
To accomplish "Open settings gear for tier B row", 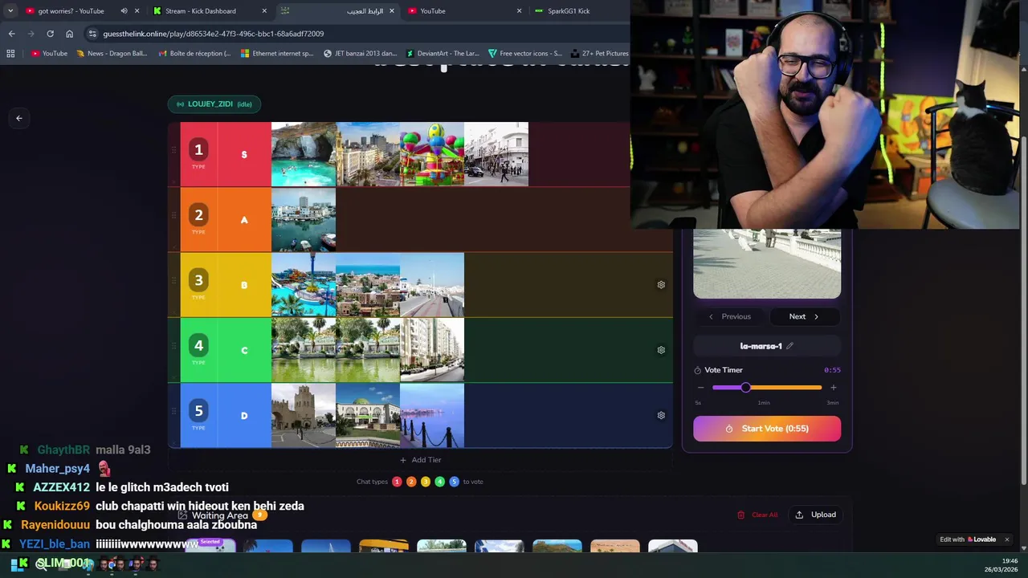I will [x=661, y=285].
